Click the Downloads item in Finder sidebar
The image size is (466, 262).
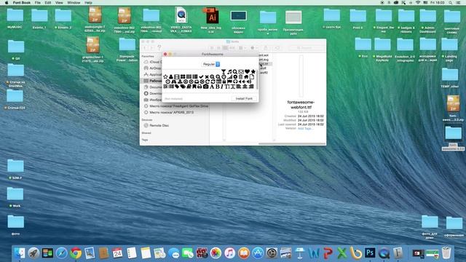coord(153,93)
